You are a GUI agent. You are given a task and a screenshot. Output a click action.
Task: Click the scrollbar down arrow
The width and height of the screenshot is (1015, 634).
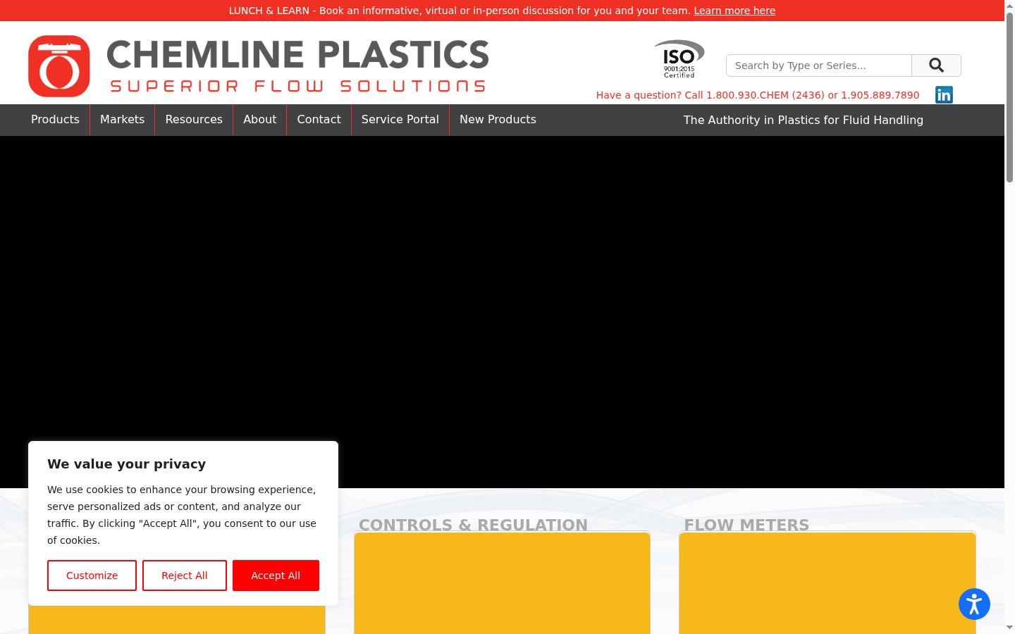1009,627
